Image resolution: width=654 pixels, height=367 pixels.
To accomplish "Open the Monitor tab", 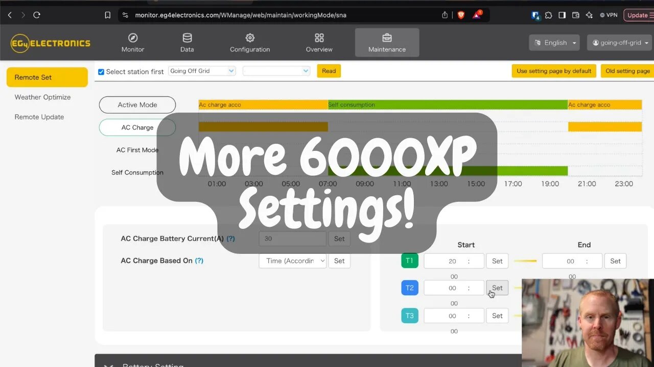I will pos(133,43).
